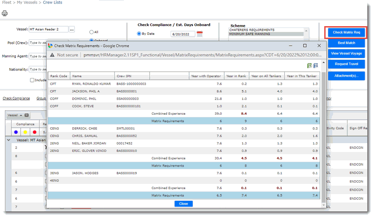Go to My Vessels breadcrumb
The image size is (374, 218).
[28, 3]
